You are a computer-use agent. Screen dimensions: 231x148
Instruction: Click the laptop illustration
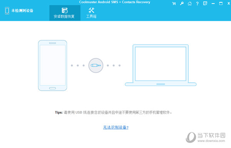point(161,65)
